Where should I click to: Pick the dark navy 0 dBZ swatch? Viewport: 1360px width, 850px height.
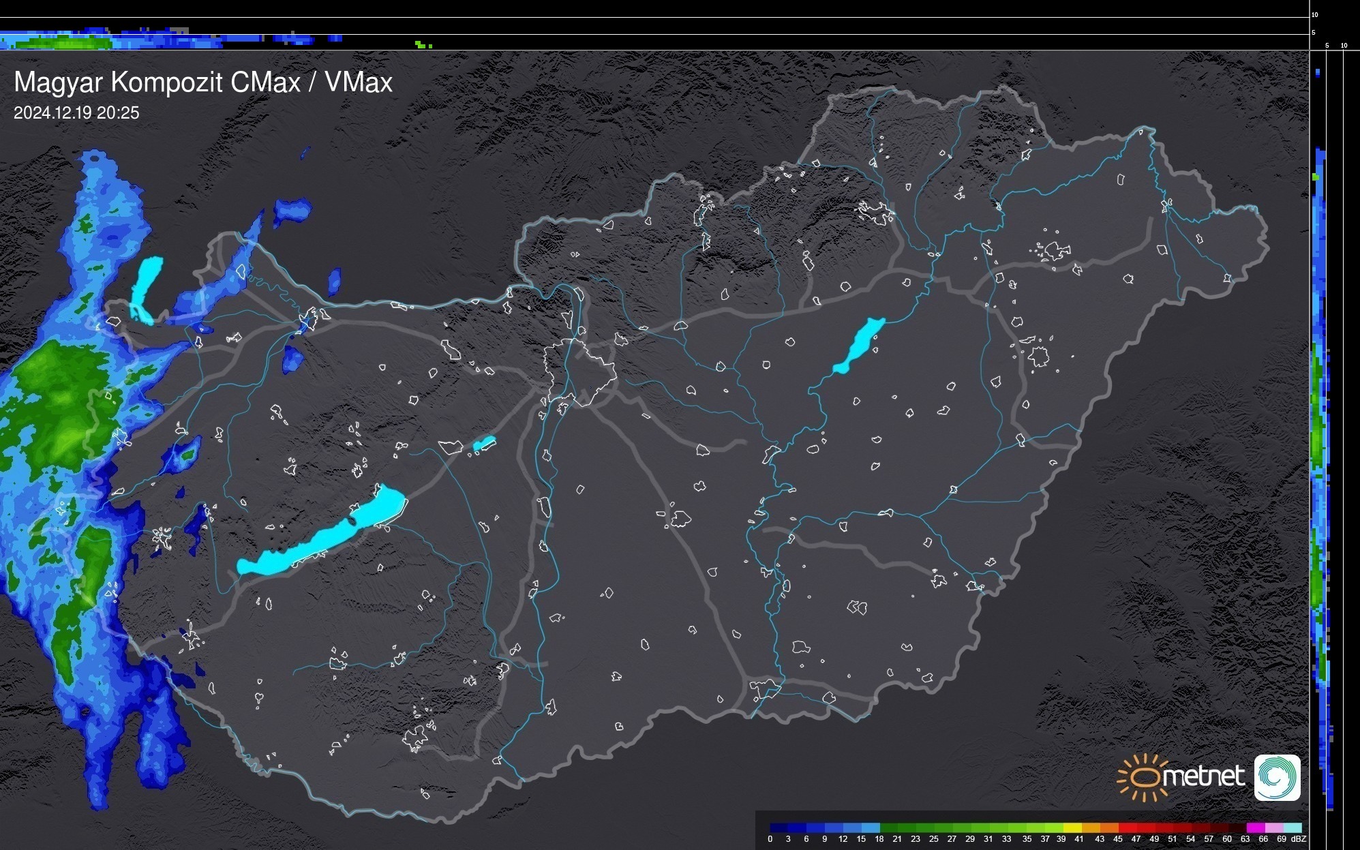[779, 828]
